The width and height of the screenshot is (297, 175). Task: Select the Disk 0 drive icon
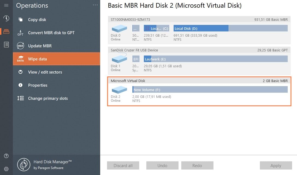tap(119, 28)
